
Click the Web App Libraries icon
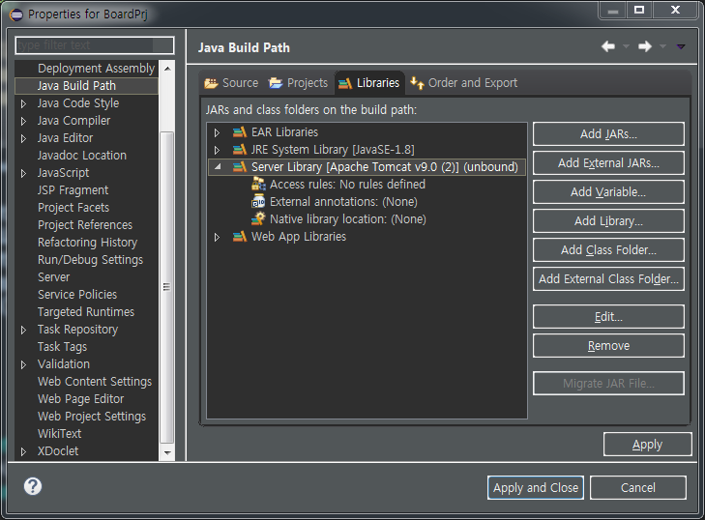coord(240,237)
